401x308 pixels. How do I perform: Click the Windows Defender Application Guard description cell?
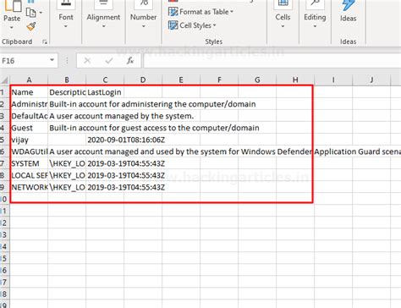coord(67,151)
